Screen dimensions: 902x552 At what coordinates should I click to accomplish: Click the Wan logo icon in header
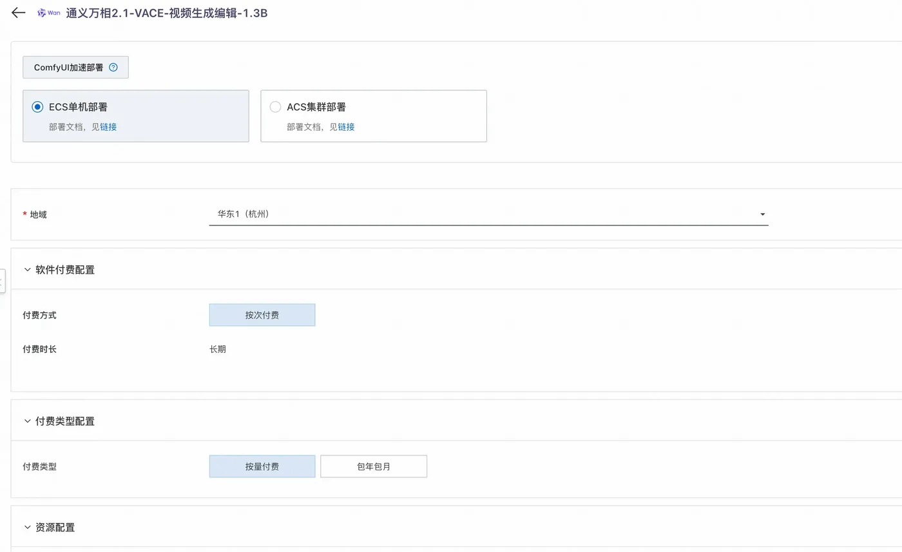point(49,13)
